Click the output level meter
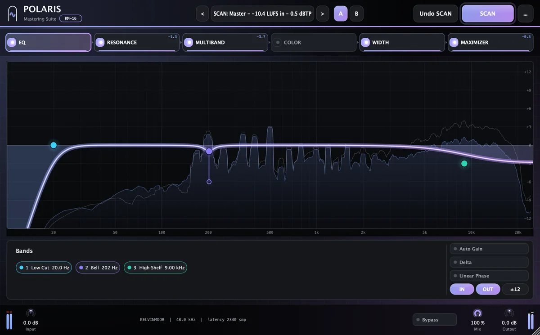The width and height of the screenshot is (540, 335). [x=531, y=321]
